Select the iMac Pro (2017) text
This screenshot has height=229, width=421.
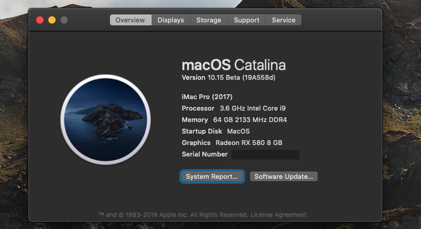207,97
